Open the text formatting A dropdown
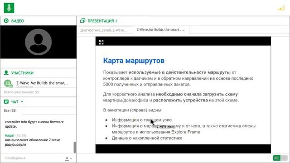The width and height of the screenshot is (290, 163). pos(68,158)
